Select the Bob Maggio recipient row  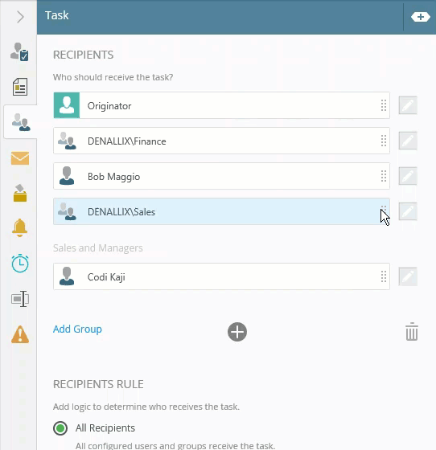221,176
